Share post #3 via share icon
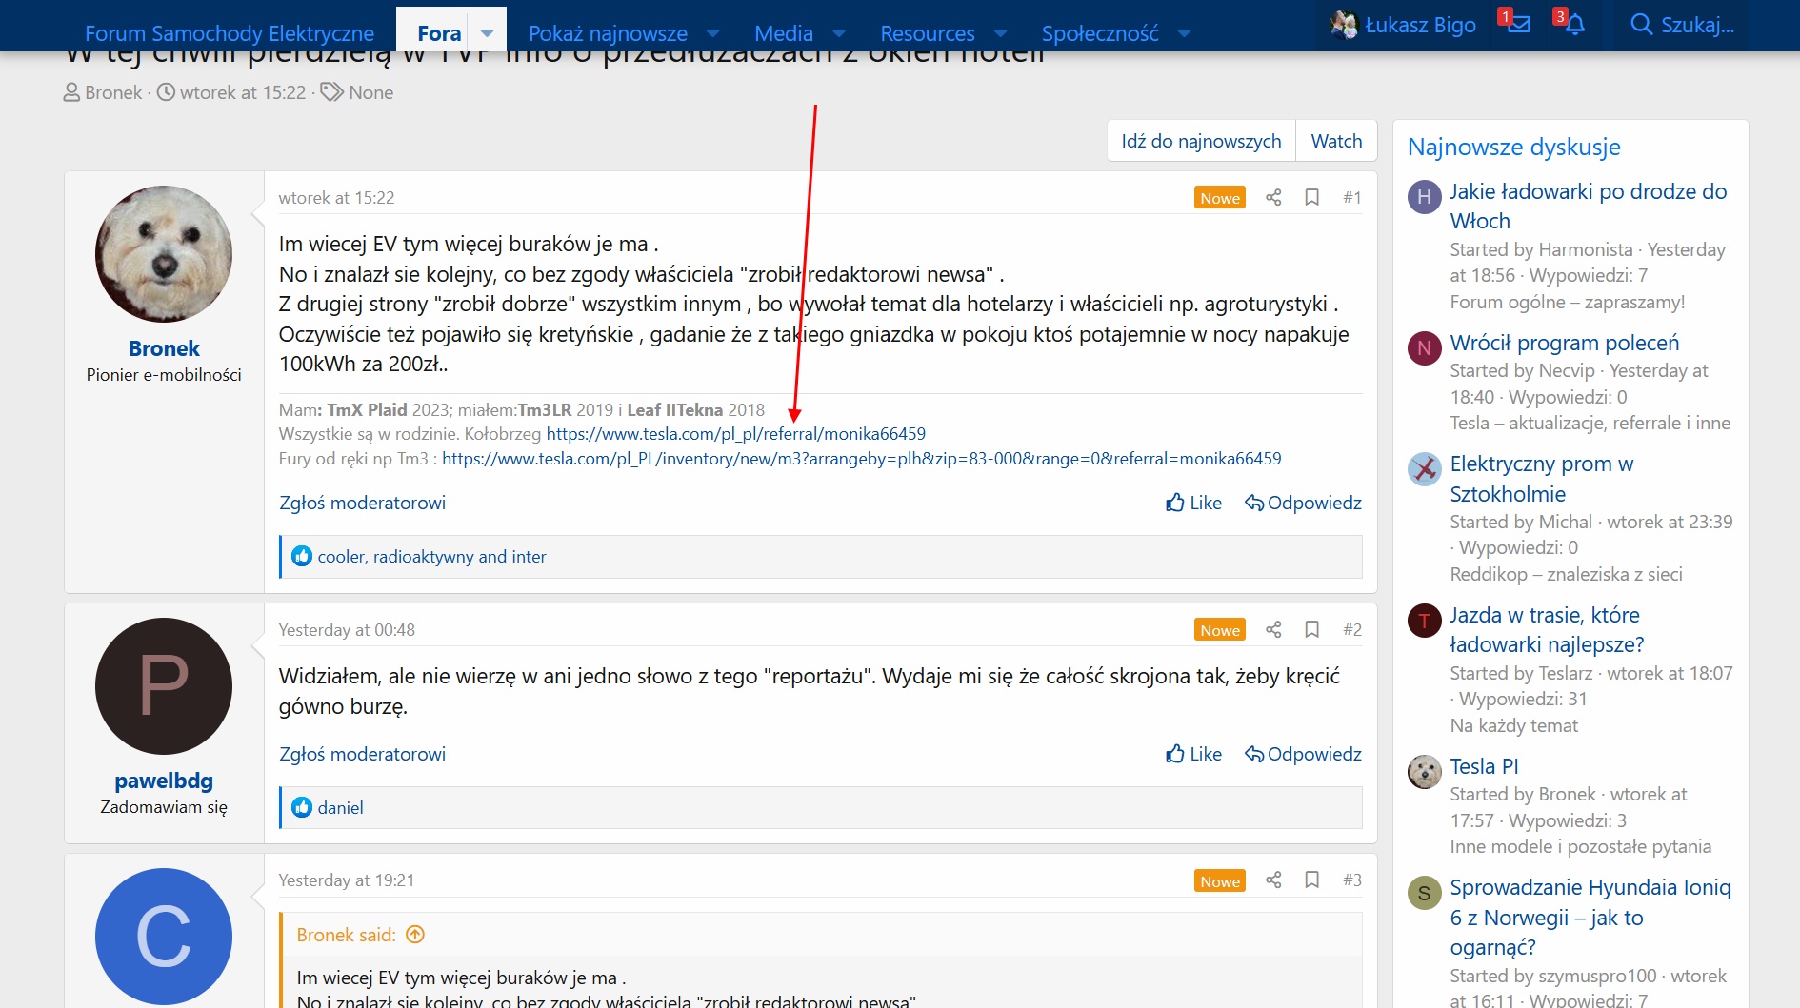1800x1008 pixels. 1273,880
